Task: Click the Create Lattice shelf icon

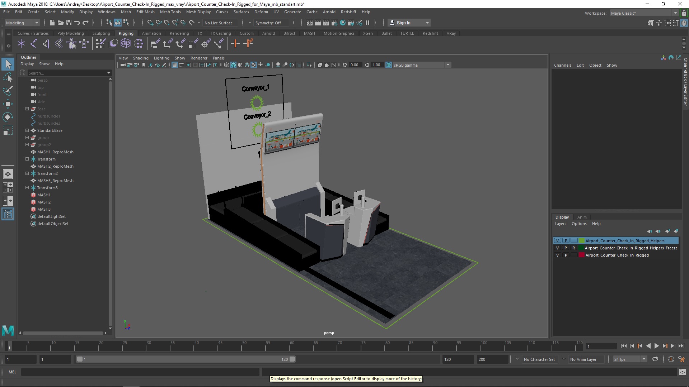Action: click(x=126, y=44)
